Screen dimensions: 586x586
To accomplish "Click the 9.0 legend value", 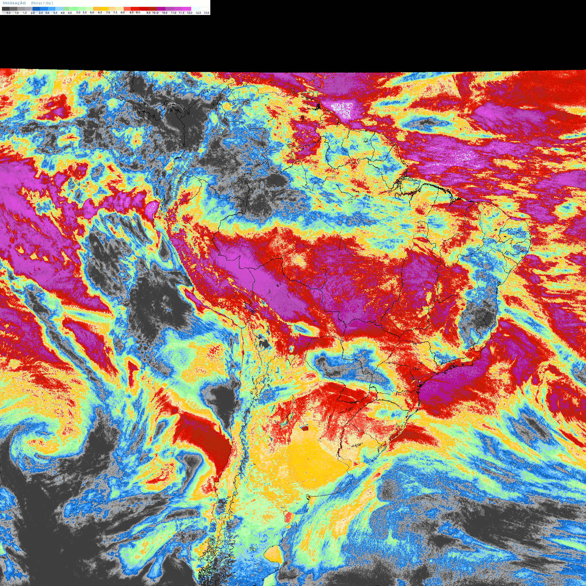I will click(x=138, y=12).
